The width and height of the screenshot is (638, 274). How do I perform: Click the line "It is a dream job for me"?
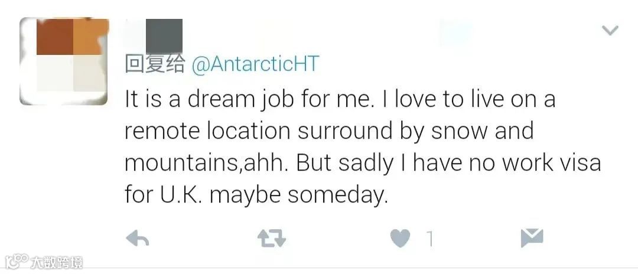[249, 100]
